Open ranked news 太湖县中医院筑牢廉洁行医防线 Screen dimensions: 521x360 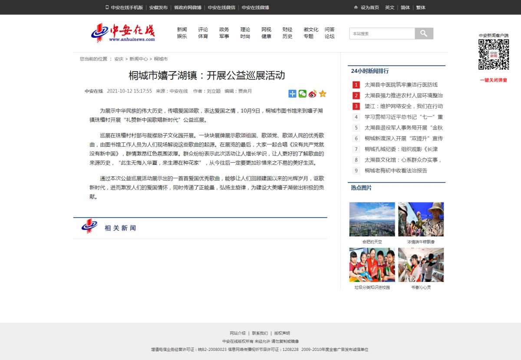401,85
